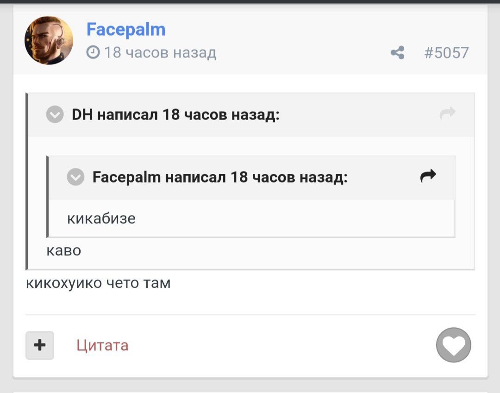Open Facepalm's profile avatar picture
500x393 pixels.
coord(49,40)
